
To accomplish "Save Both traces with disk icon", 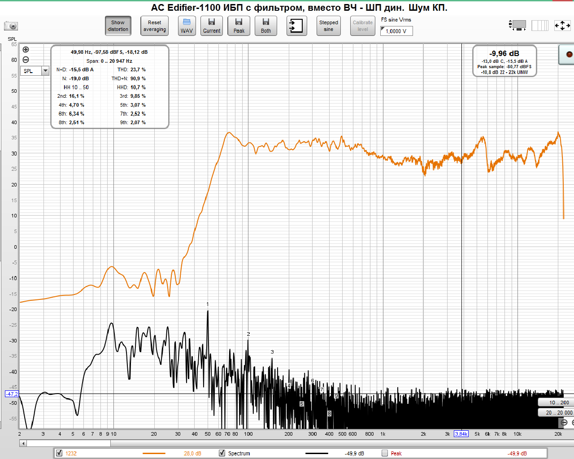I will (266, 26).
